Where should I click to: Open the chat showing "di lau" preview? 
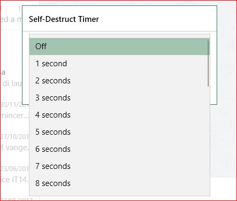11,79
